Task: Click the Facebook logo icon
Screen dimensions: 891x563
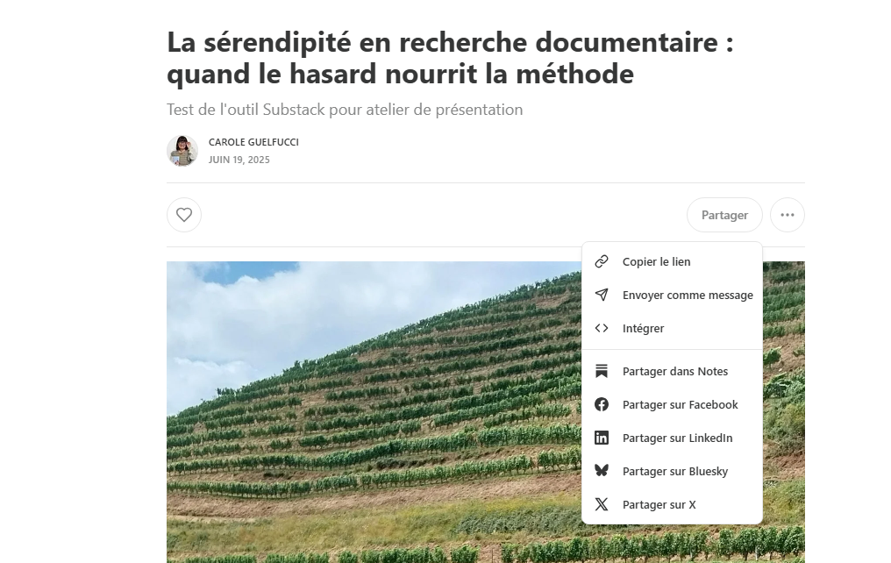Action: 602,404
